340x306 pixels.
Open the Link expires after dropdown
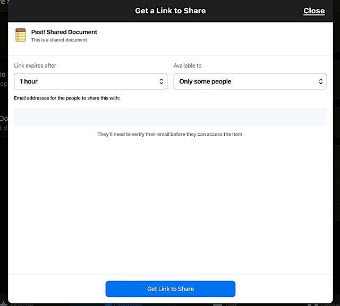tap(91, 81)
